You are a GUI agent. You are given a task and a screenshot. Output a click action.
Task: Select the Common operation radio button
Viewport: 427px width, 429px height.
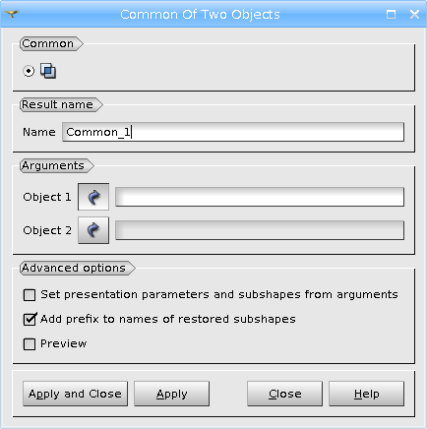[29, 71]
